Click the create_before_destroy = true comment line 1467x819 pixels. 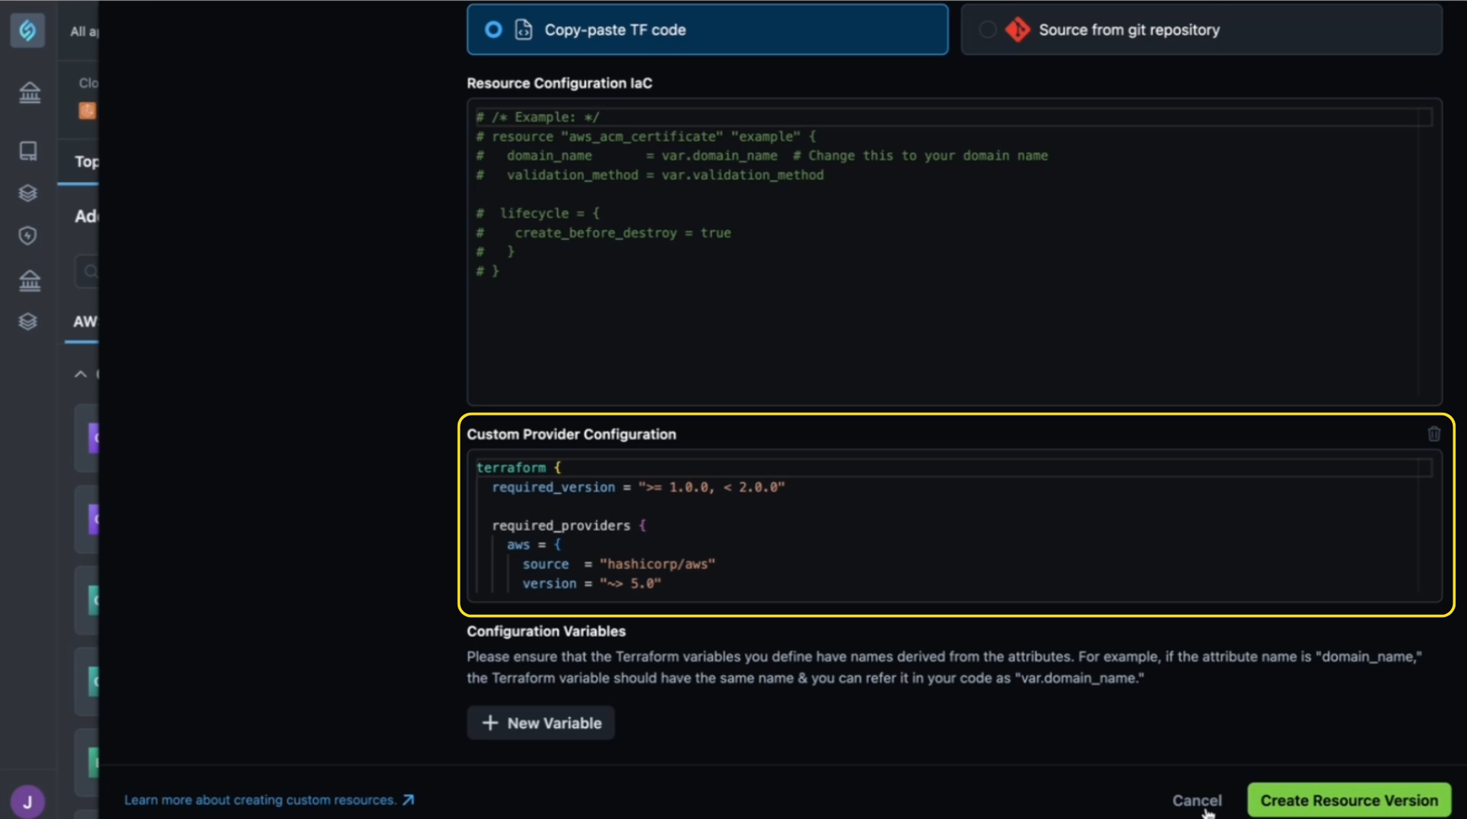click(604, 233)
